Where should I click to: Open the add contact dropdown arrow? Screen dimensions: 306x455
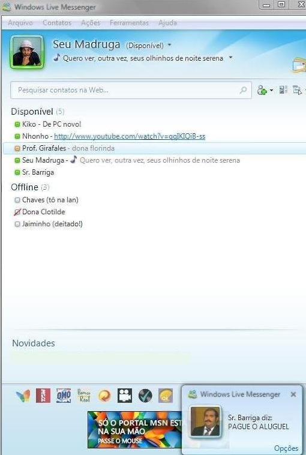coord(271,90)
